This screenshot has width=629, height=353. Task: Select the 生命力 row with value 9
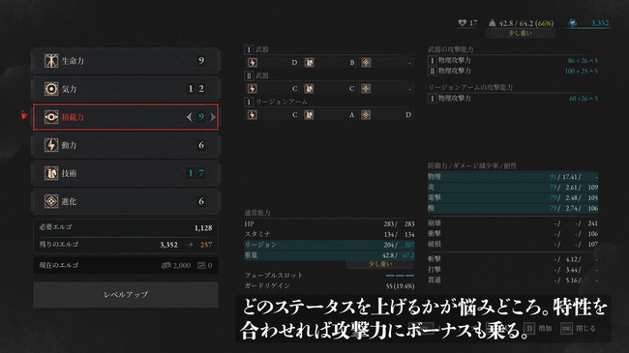click(126, 61)
